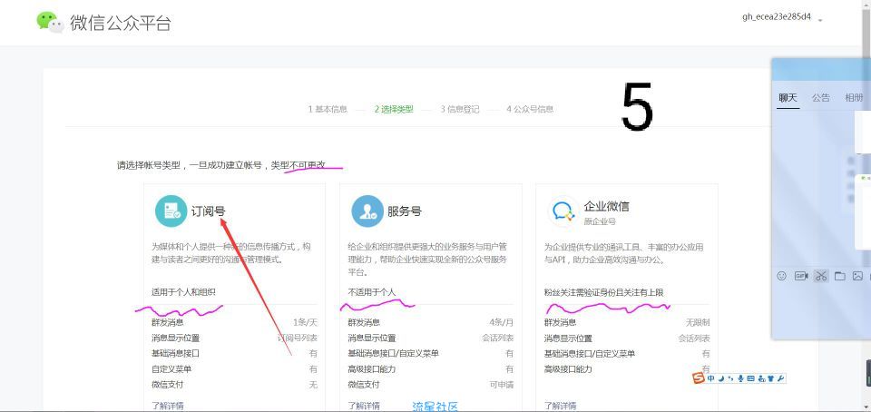Click GIF video icon in chat window
Image resolution: width=871 pixels, height=412 pixels.
pos(801,275)
